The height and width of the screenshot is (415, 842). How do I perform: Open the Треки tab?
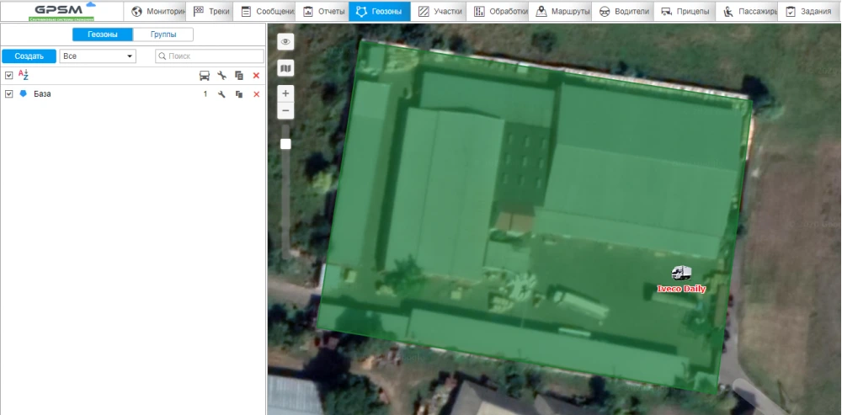point(210,11)
